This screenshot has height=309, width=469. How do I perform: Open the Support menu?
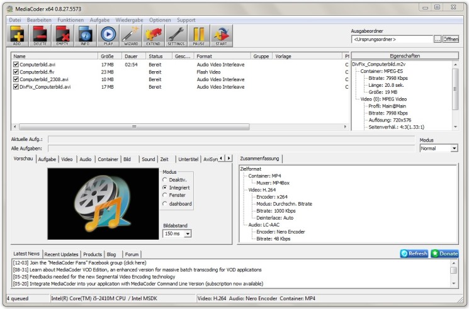point(186,20)
